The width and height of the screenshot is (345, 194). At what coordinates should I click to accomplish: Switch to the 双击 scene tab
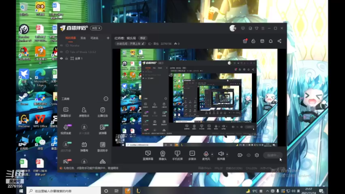click(x=83, y=38)
